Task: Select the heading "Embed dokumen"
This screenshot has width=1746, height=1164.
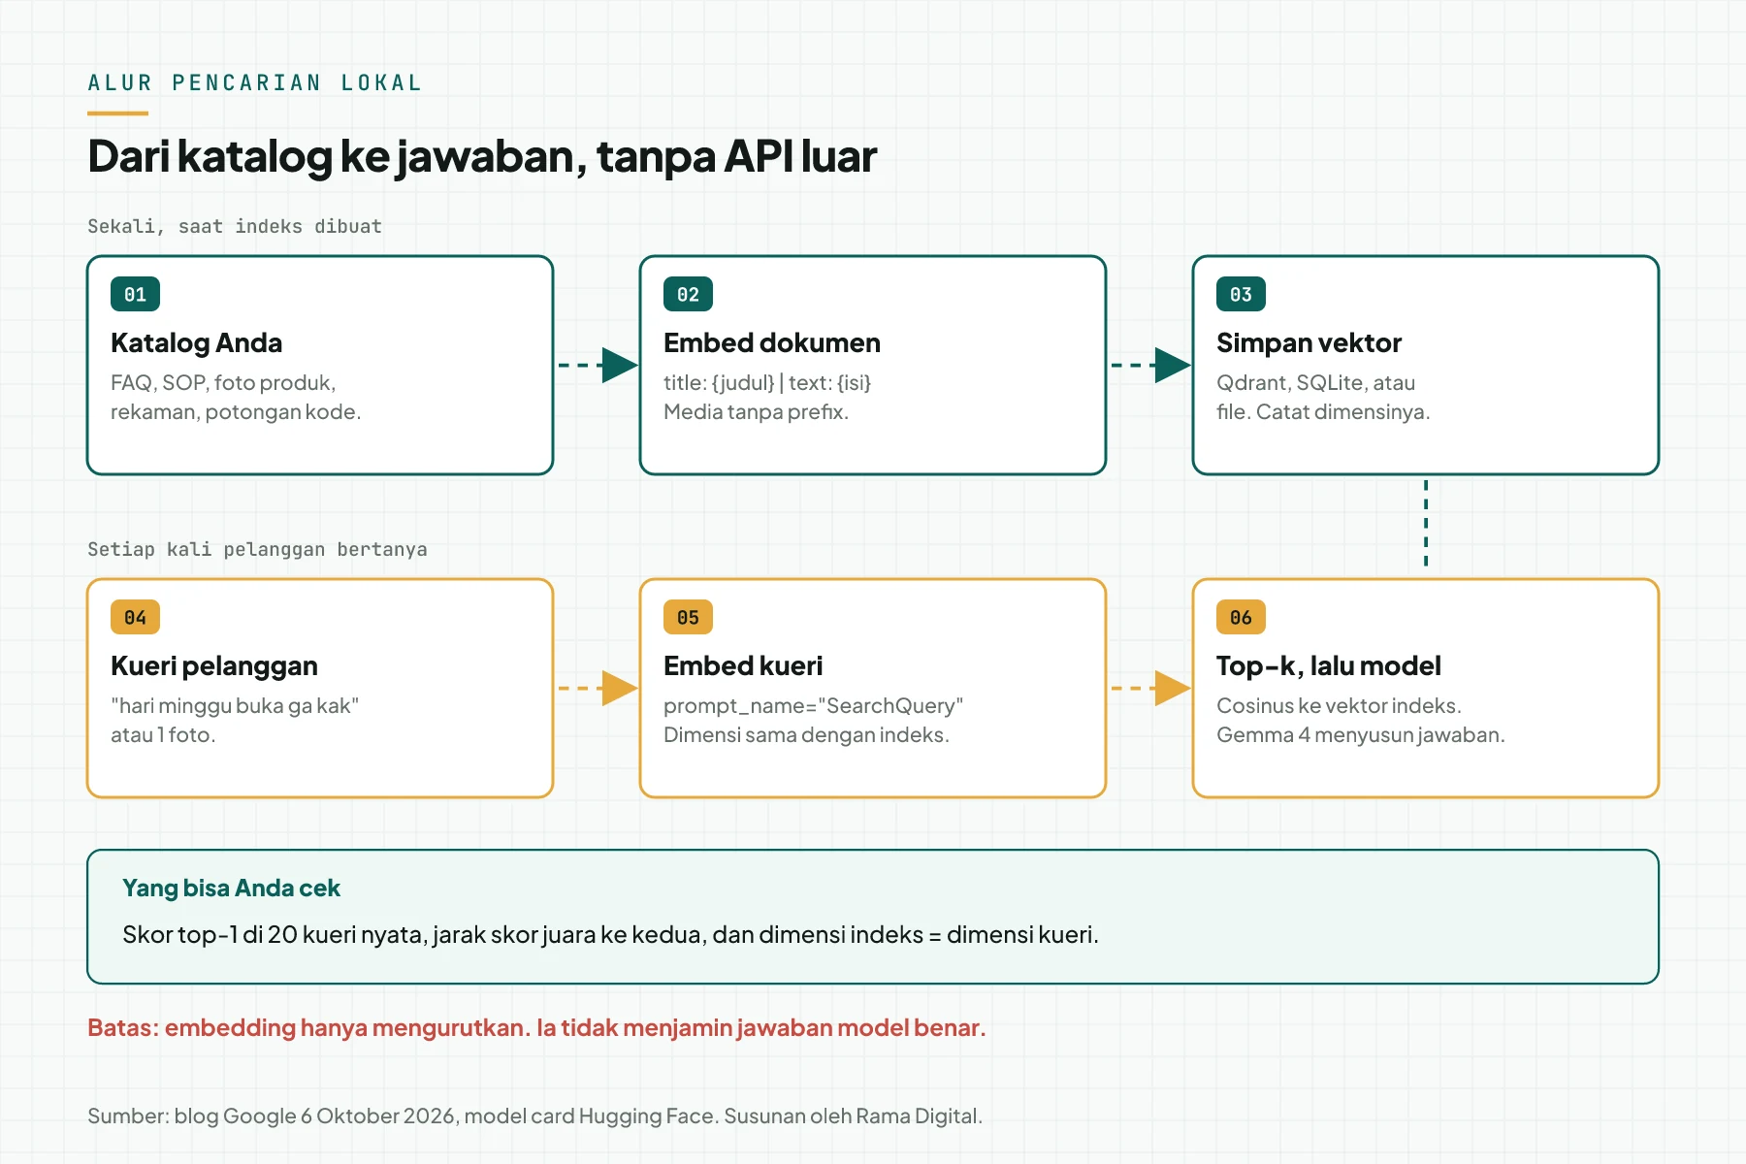Action: pyautogui.click(x=772, y=343)
